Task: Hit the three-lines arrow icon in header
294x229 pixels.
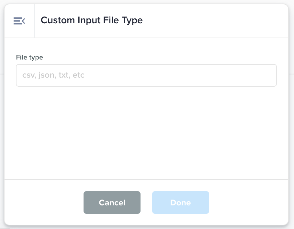Action: click(19, 21)
